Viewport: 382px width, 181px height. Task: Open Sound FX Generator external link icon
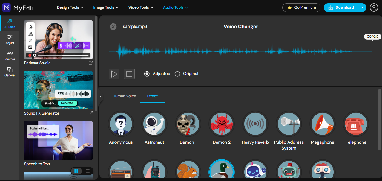(90, 113)
